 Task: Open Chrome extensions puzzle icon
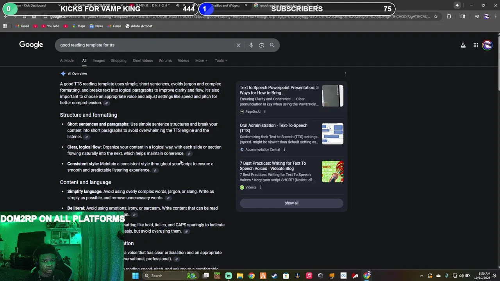point(449,16)
